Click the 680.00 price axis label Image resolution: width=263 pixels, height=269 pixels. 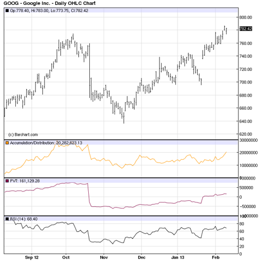click(x=245, y=96)
